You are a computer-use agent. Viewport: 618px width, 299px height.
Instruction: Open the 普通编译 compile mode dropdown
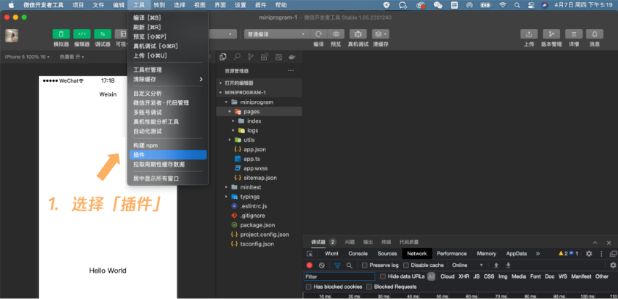(x=276, y=34)
